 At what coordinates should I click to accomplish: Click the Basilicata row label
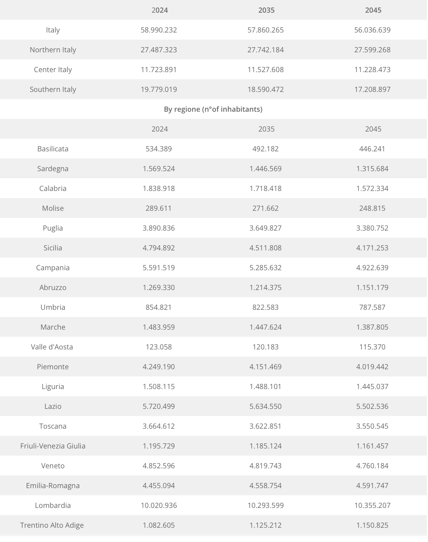53,149
